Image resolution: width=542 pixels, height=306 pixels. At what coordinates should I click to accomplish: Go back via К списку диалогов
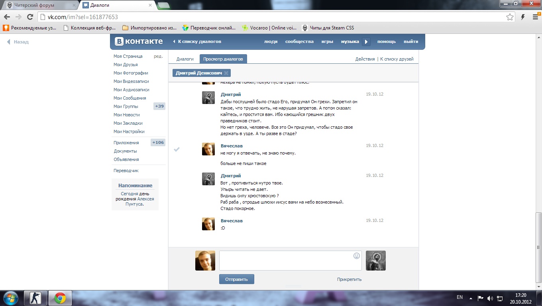(x=197, y=41)
